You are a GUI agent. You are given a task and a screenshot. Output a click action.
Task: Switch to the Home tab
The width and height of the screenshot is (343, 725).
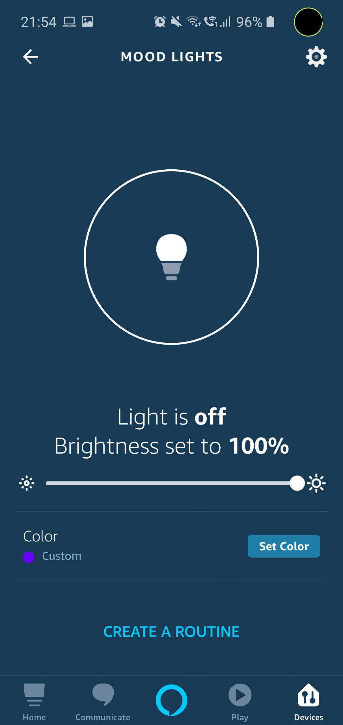point(34,701)
